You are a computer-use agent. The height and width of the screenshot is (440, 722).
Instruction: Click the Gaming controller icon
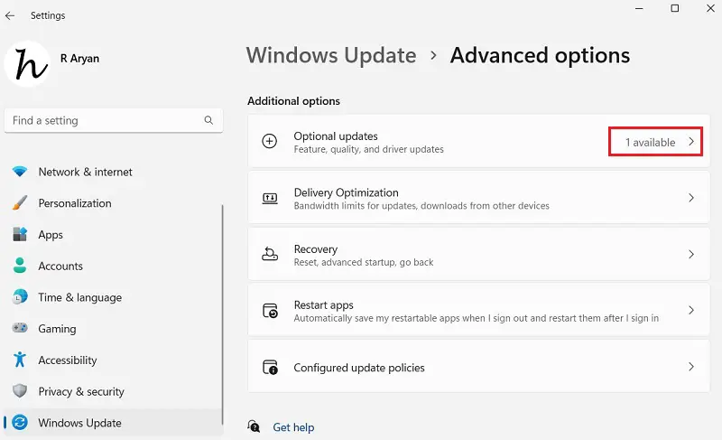[x=20, y=329]
